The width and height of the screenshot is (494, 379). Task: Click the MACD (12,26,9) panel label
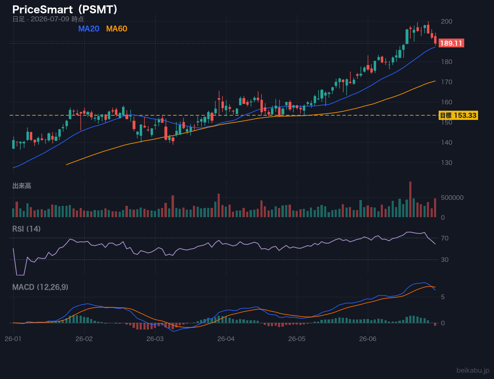[x=40, y=287]
